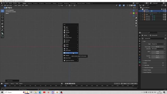Click the green Y axis gizmo dot
This screenshot has width=167, height=94.
[134, 13]
